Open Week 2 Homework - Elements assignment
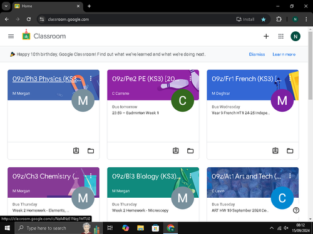 pos(41,210)
